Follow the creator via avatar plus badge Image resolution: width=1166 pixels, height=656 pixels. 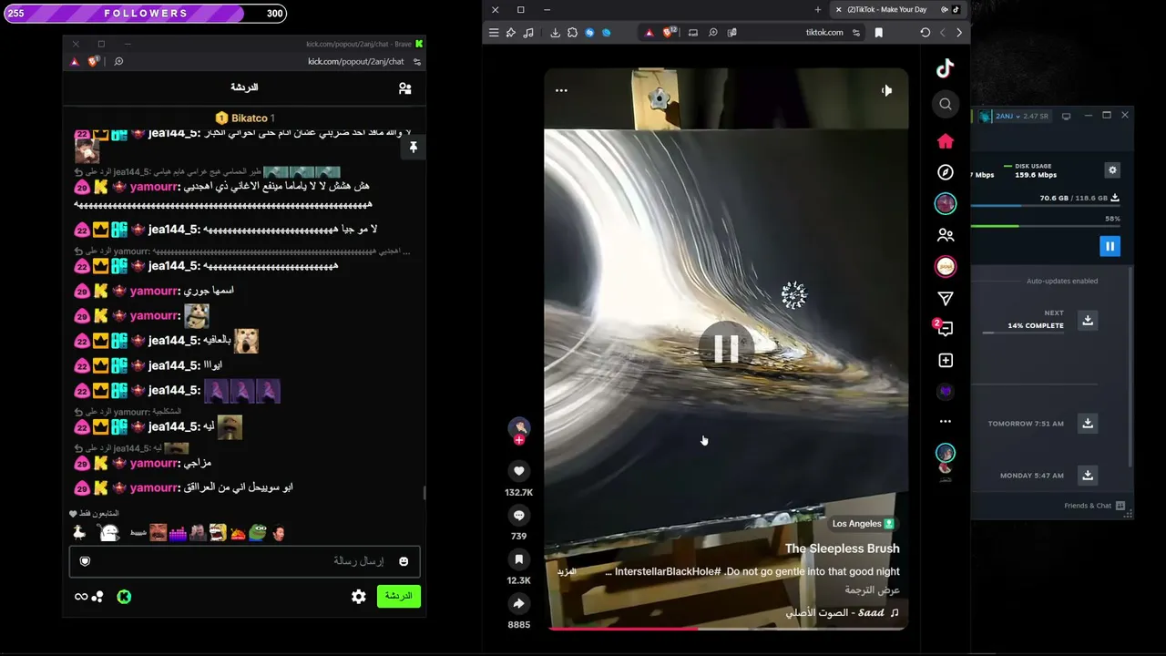519,440
